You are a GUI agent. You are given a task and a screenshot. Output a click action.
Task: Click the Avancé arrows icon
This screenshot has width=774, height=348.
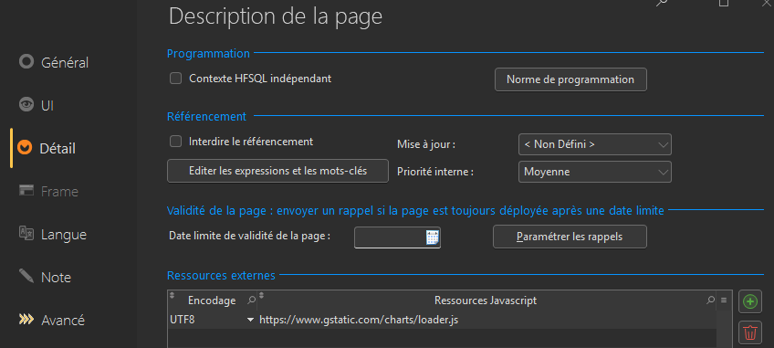(26, 320)
